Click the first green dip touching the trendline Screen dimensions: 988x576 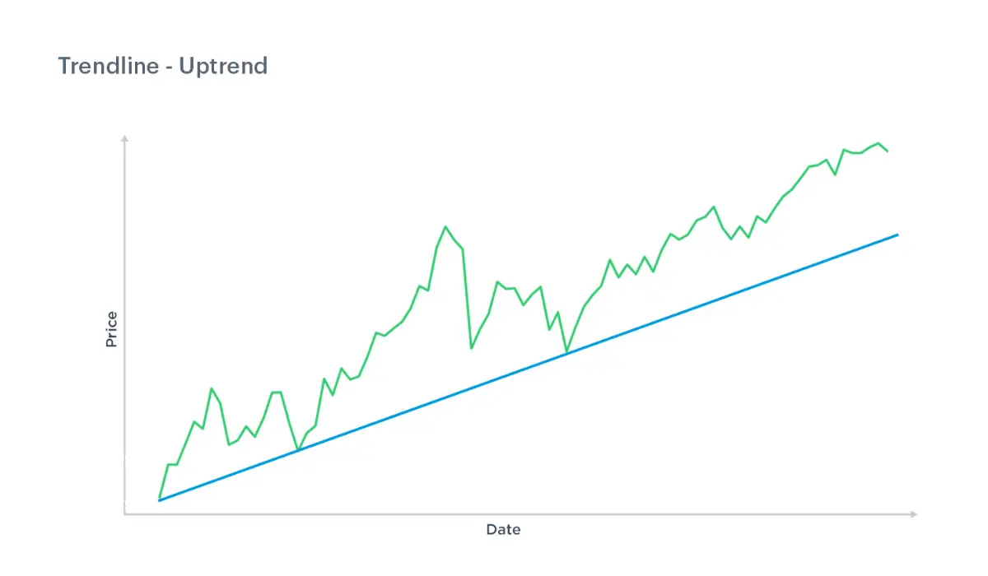pos(297,450)
